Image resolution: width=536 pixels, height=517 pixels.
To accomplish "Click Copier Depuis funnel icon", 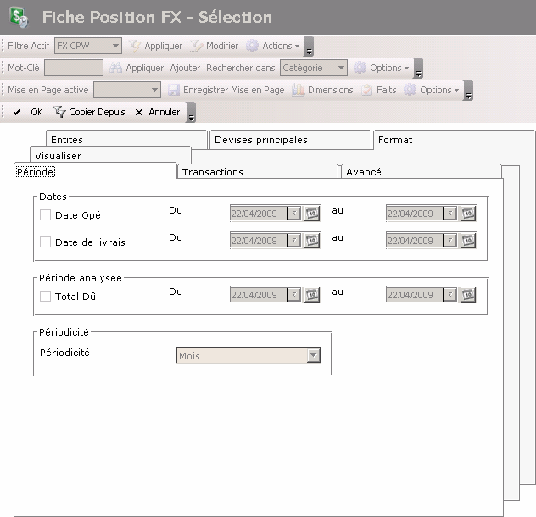I will click(59, 112).
